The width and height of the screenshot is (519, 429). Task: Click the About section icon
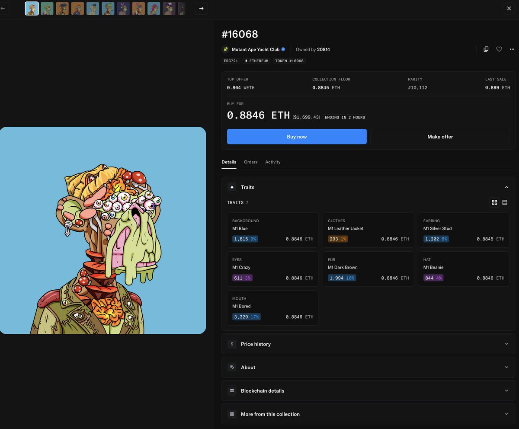coord(232,367)
